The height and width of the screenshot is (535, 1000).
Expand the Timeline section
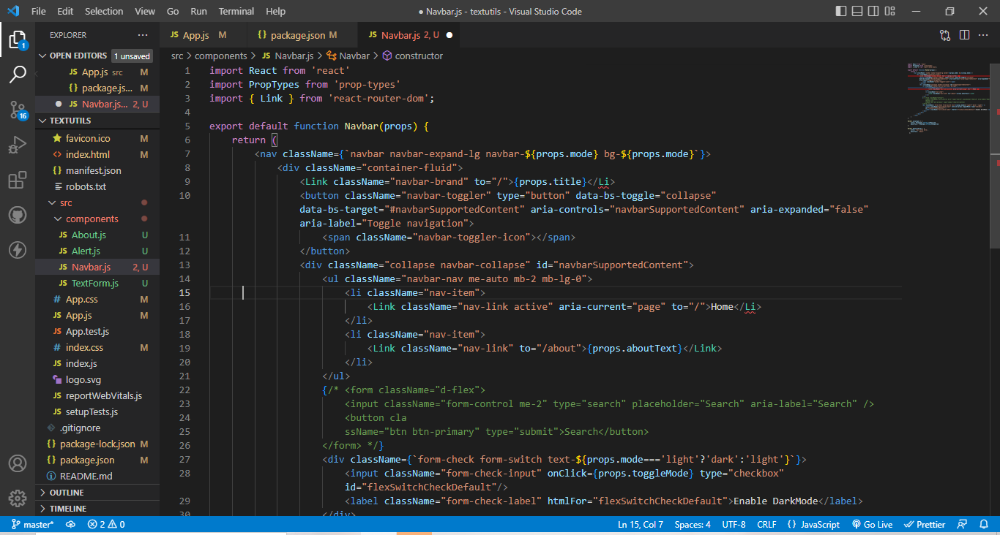pyautogui.click(x=97, y=509)
